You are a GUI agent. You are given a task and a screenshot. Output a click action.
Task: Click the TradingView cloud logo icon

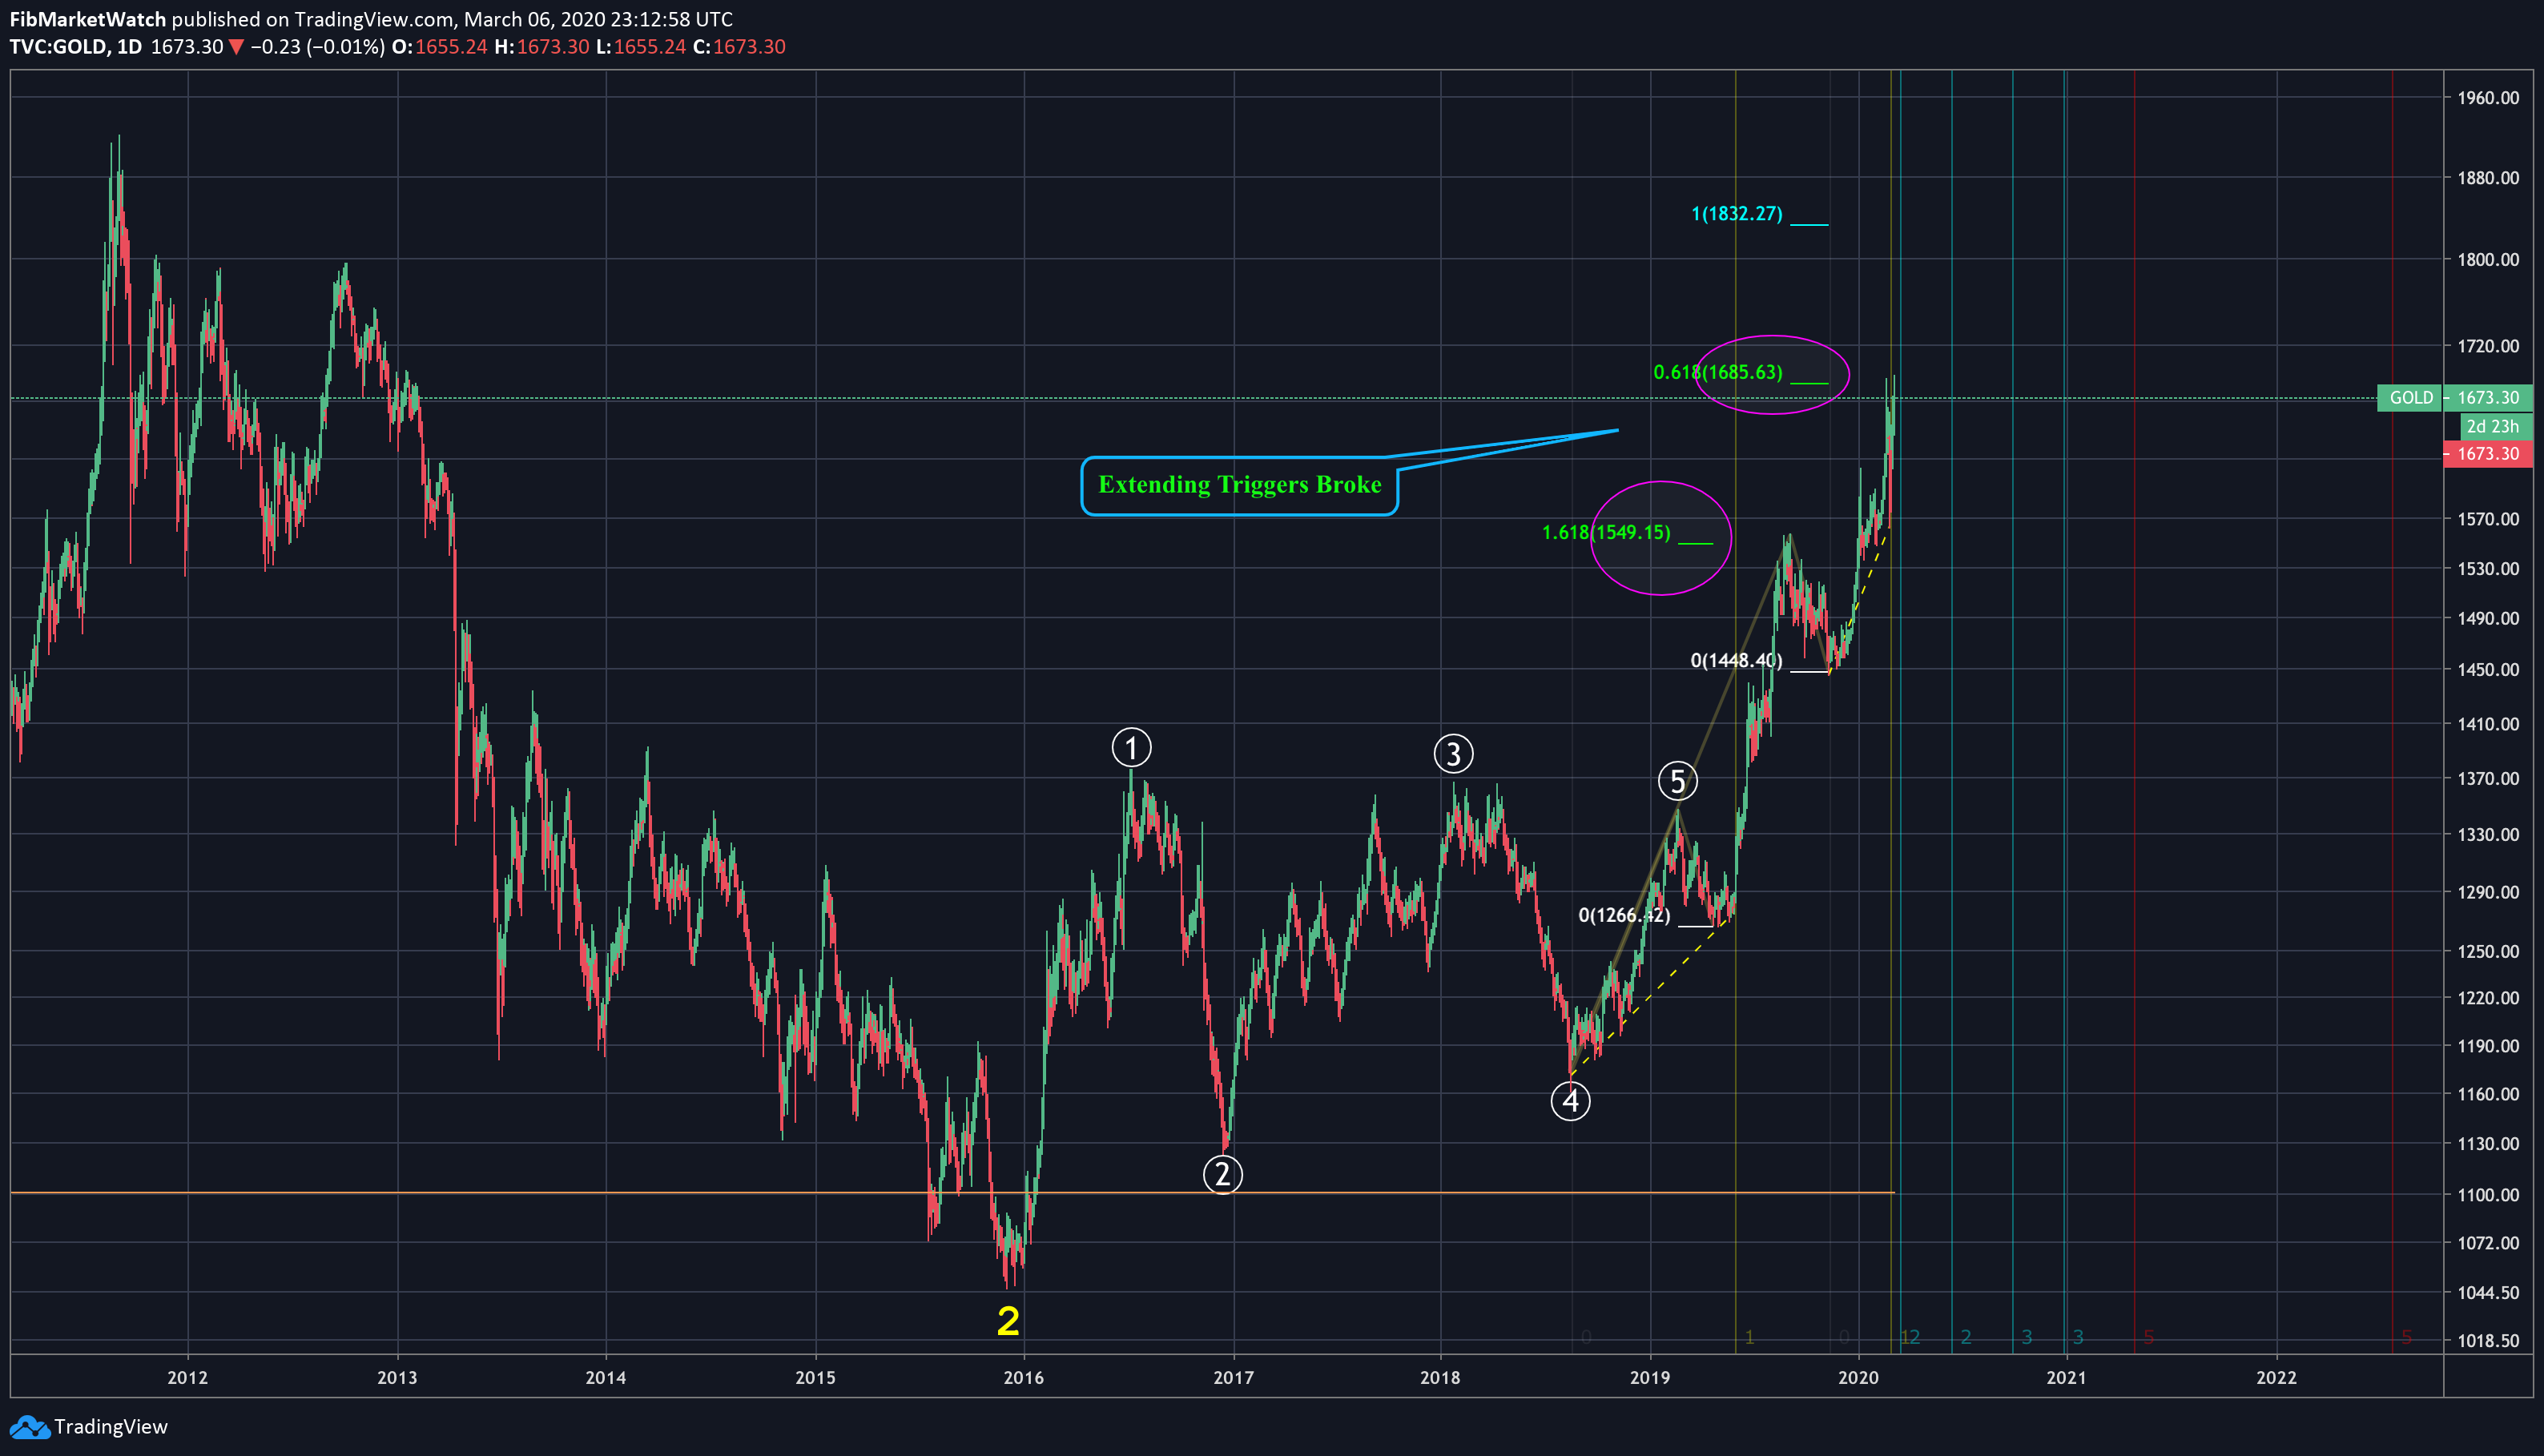click(x=29, y=1427)
